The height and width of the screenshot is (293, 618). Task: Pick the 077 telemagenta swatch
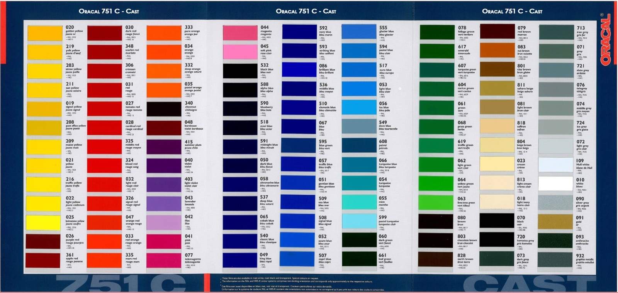(164, 259)
